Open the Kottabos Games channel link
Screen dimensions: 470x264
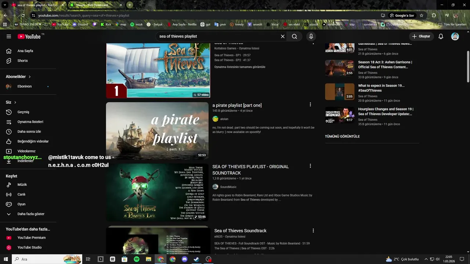pos(225,48)
